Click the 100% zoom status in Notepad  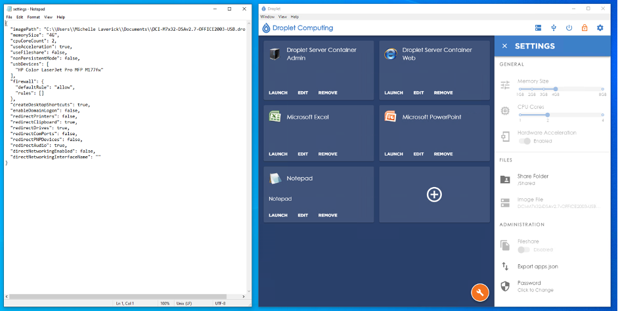(165, 304)
